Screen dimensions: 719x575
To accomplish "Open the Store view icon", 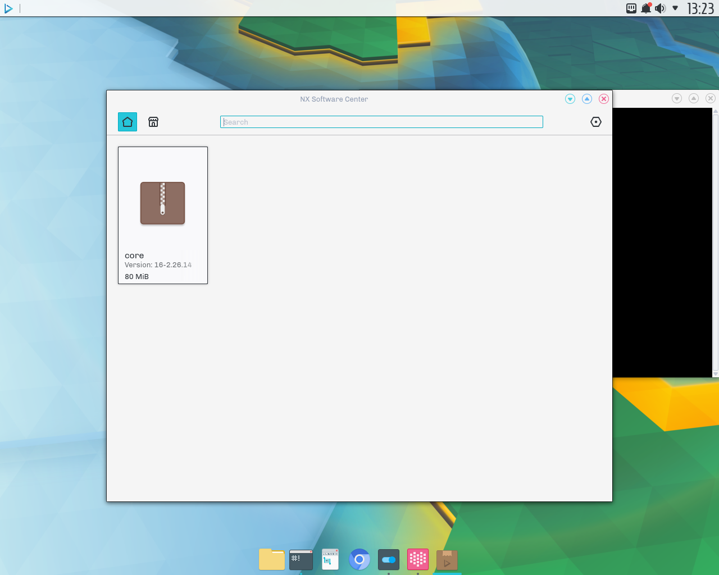I will (x=153, y=122).
